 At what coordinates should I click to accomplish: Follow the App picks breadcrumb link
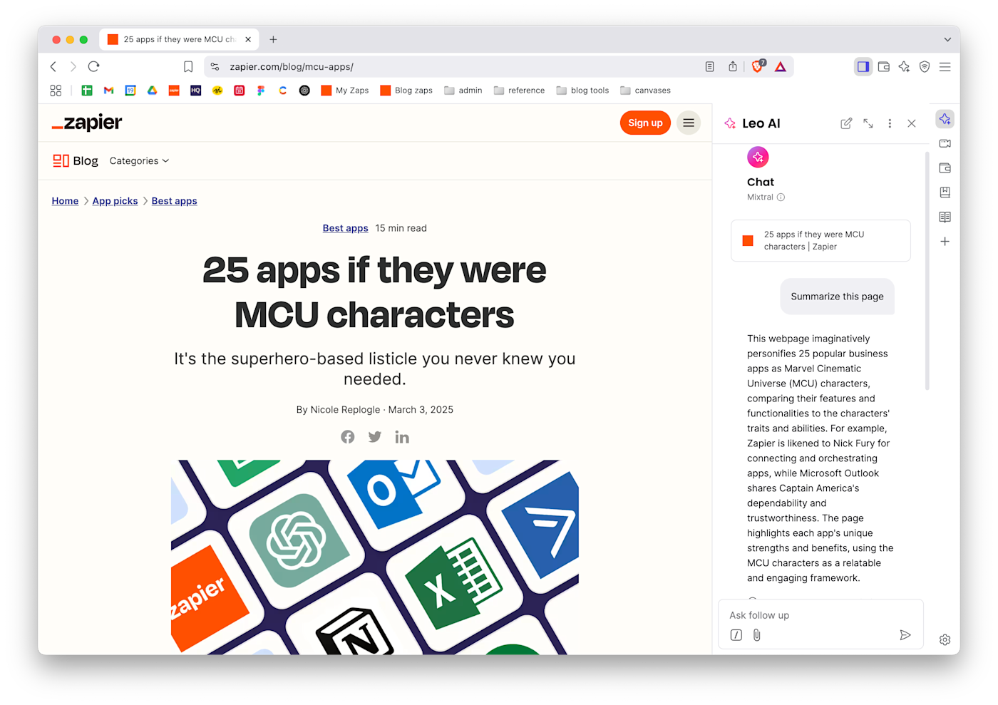115,201
